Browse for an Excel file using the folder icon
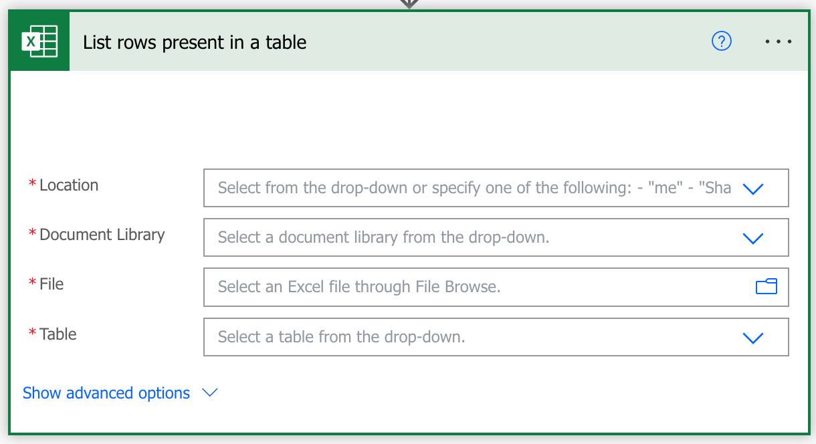Viewport: 816px width, 444px height. point(767,286)
